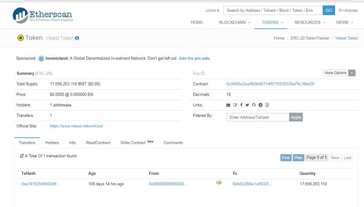Open the Write Contract Beta tab
364x207 pixels.
tap(137, 143)
